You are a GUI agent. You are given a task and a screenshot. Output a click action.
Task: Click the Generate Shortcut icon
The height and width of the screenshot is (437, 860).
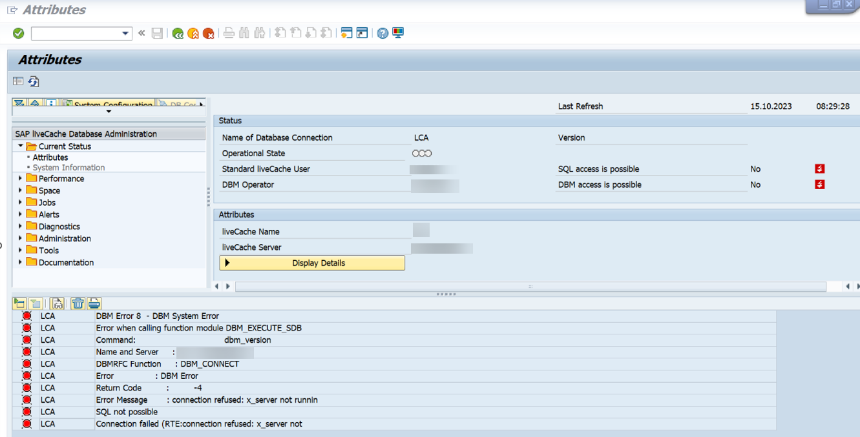(x=362, y=33)
